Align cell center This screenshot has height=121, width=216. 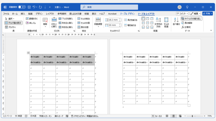coord(148,23)
